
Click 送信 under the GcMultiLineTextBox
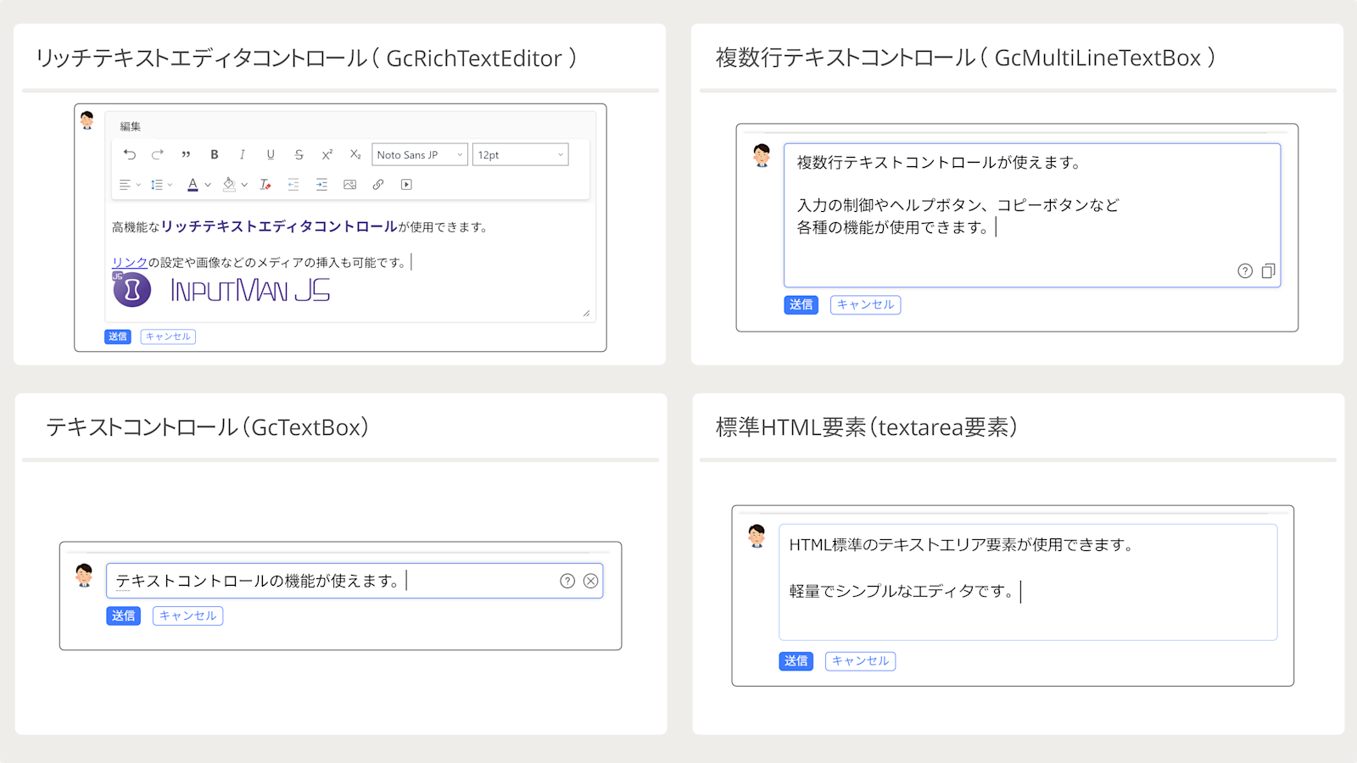[x=801, y=305]
